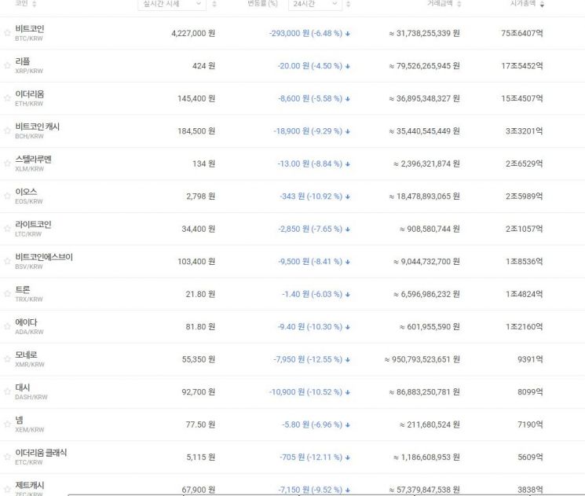Viewport: 585px width, 496px height.
Task: Click -18,900 원 (-9.29 %) change
Action: [308, 131]
